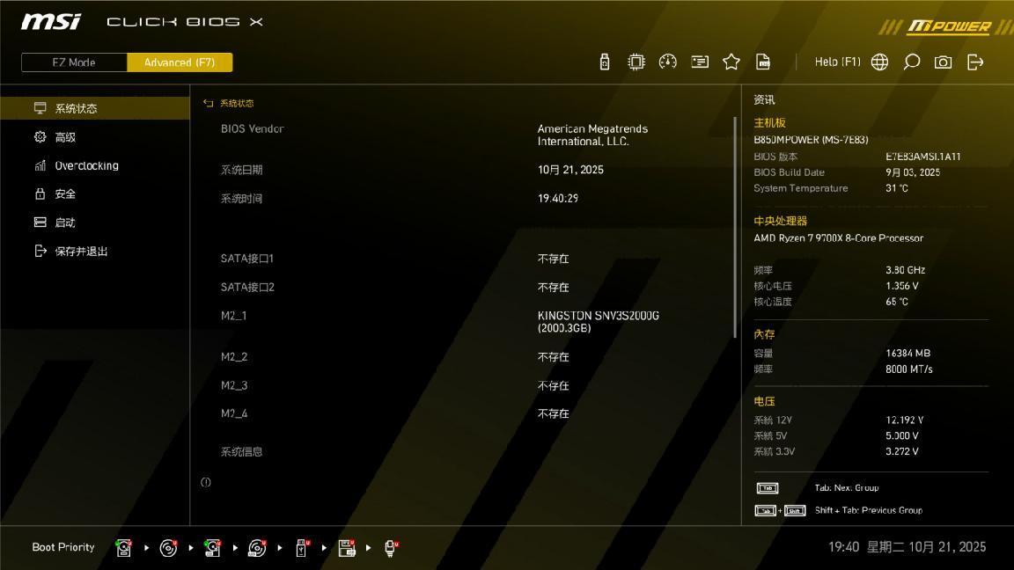Click the B850MPOWER motherboard model text

[811, 140]
